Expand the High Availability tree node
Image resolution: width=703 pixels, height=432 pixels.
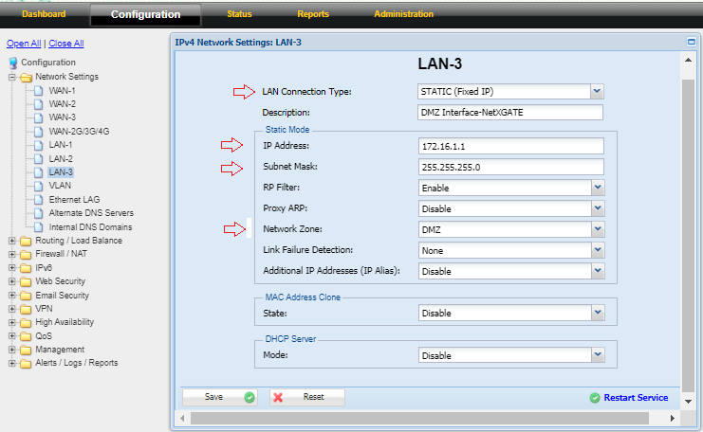[x=12, y=322]
